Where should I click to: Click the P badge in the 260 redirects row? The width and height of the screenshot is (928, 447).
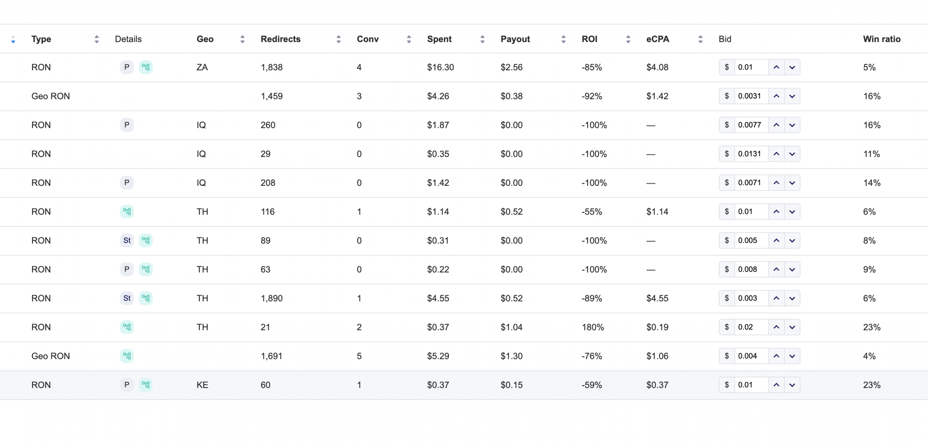[x=126, y=125]
